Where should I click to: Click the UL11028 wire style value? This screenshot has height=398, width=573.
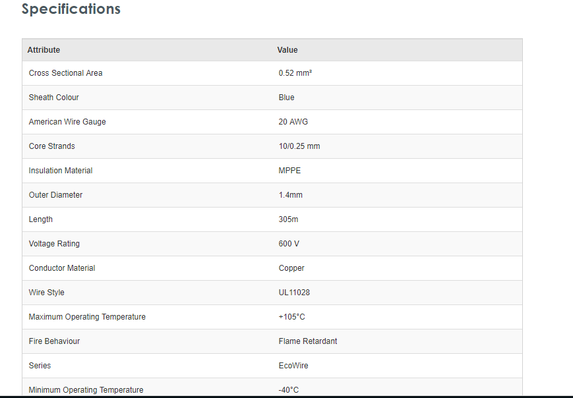(294, 293)
